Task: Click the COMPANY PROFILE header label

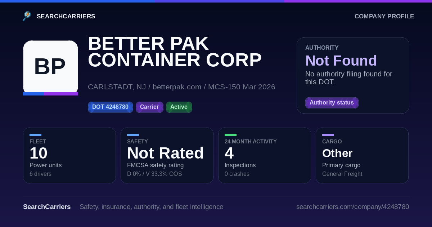Action: tap(384, 16)
